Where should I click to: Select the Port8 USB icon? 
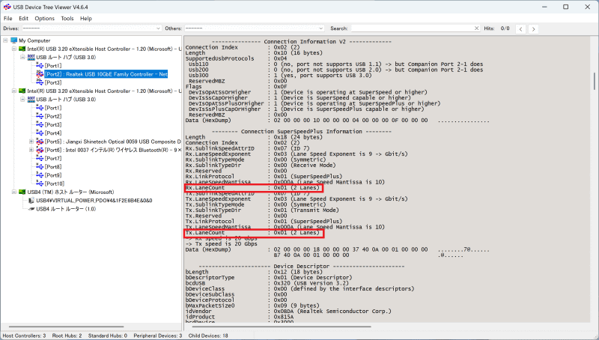[40, 166]
